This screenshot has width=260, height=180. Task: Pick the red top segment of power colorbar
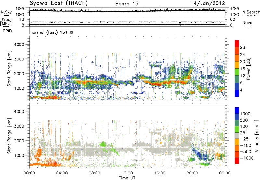pos(237,44)
